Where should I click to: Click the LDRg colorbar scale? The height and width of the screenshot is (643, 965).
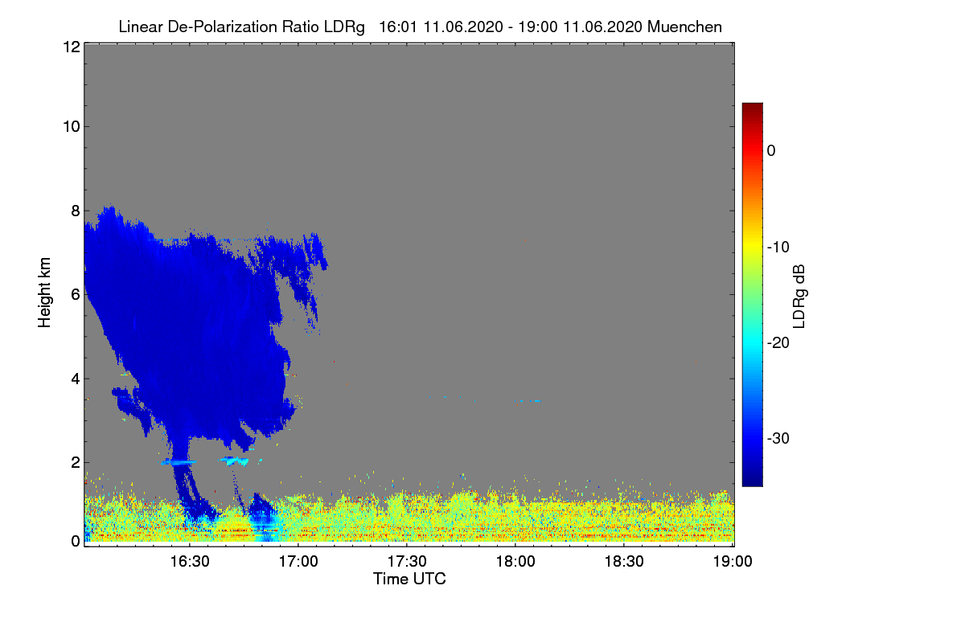coord(752,294)
